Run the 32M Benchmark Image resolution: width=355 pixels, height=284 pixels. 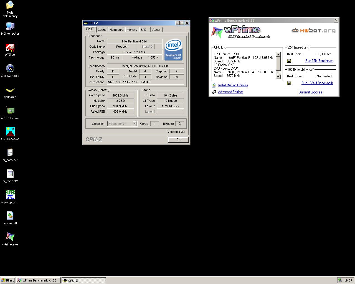[x=319, y=61]
